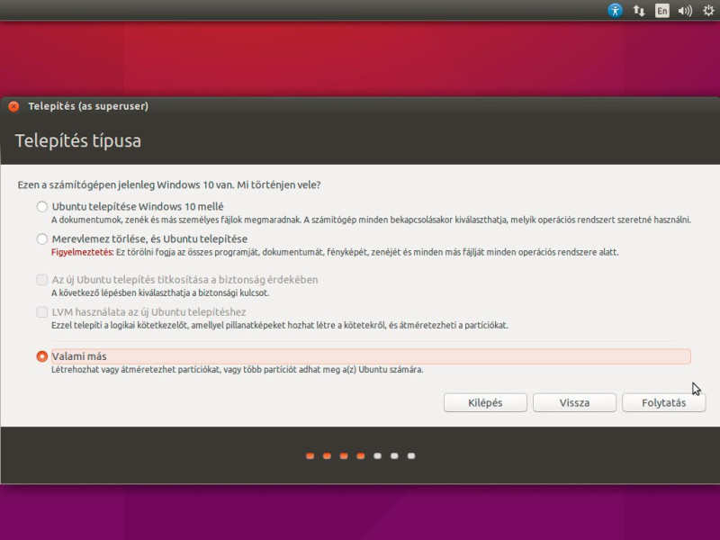Open the network connections indicator
This screenshot has width=720, height=540.
[639, 11]
